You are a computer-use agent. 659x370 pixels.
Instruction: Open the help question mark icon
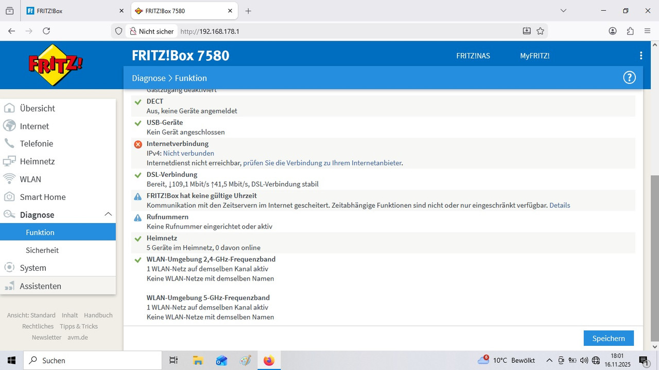[x=629, y=78]
